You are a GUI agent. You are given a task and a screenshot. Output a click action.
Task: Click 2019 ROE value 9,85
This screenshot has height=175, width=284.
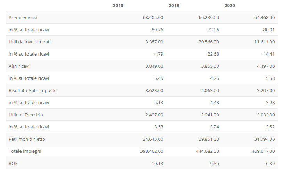tap(214, 163)
